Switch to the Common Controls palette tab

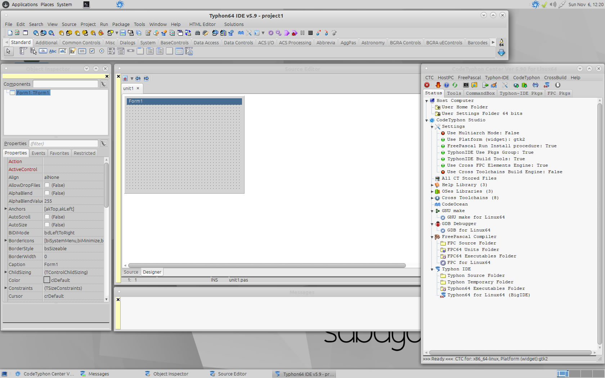[x=81, y=42]
